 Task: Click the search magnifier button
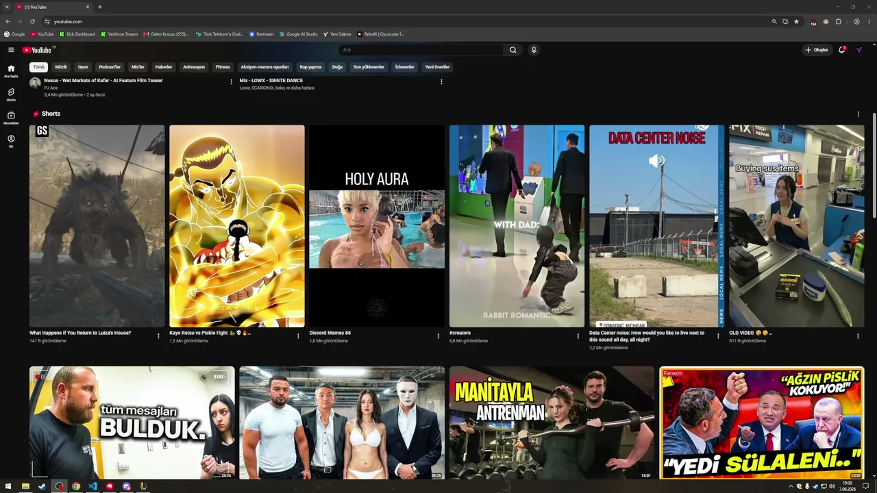[512, 50]
